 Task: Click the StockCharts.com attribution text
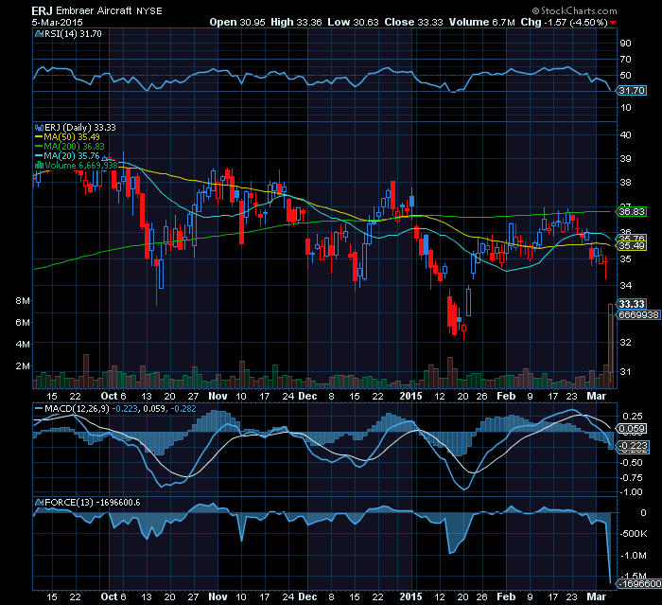tap(575, 10)
